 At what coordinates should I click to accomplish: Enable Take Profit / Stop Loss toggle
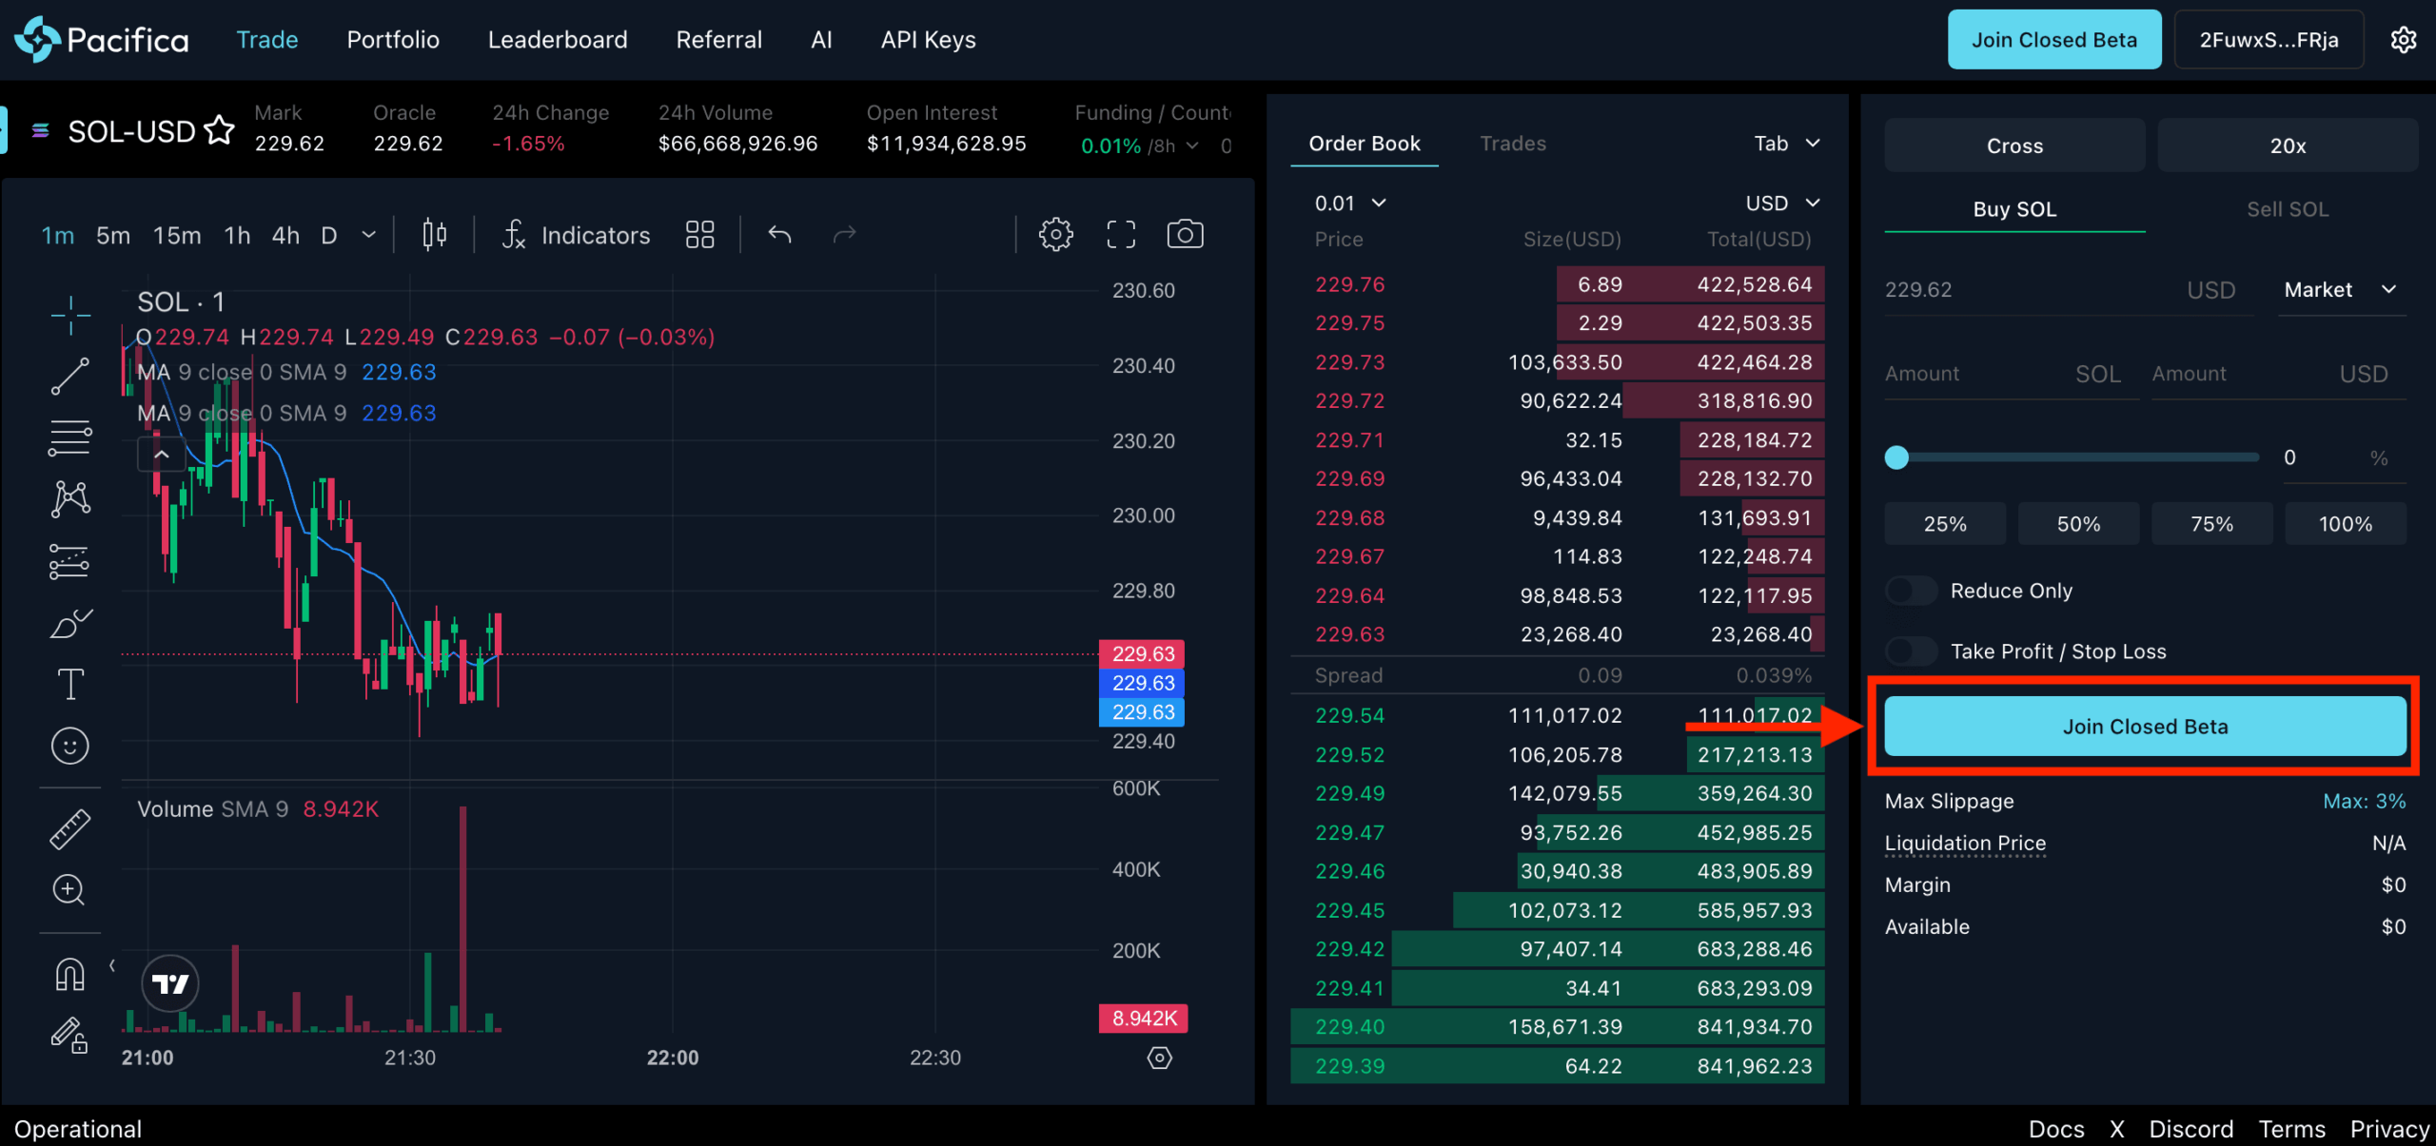tap(1911, 651)
